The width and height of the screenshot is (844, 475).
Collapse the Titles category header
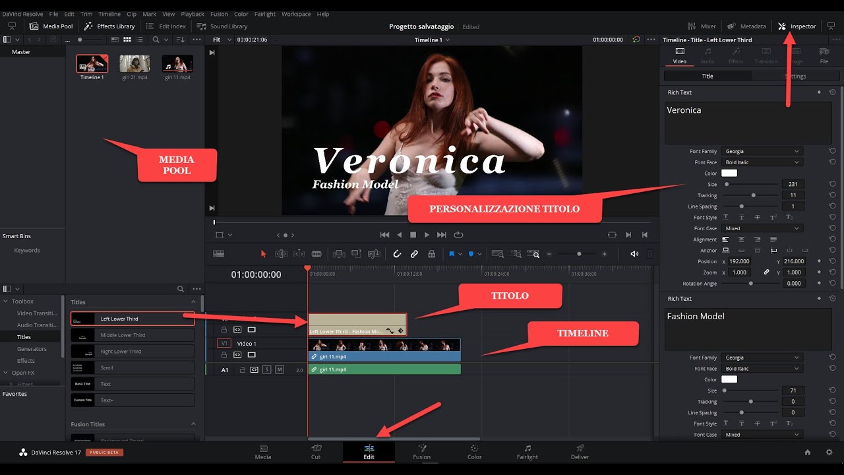[193, 302]
